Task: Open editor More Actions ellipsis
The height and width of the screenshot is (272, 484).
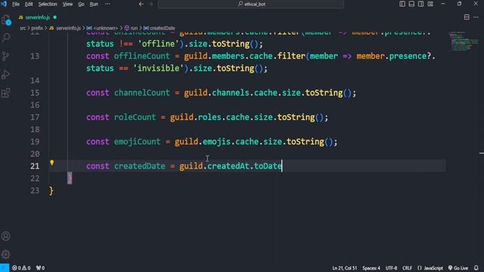Action: [476, 17]
